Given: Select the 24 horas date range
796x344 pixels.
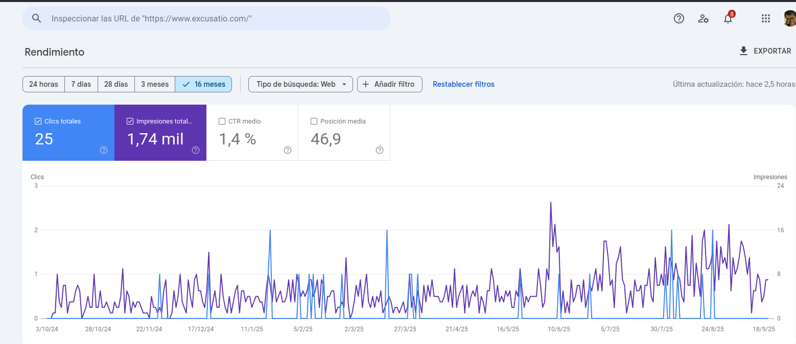Looking at the screenshot, I should click(x=43, y=84).
